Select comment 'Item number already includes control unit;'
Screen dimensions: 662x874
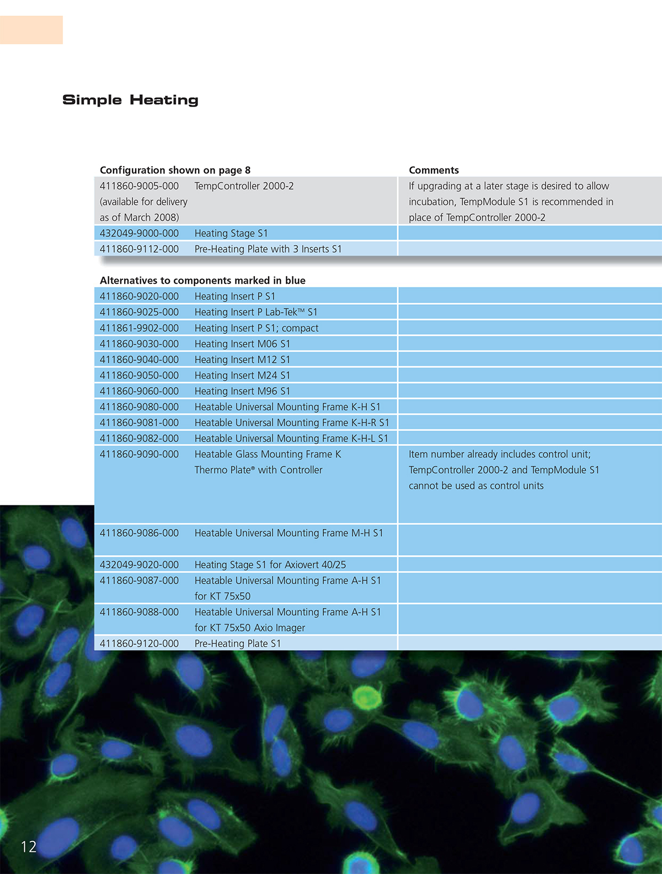tap(500, 454)
